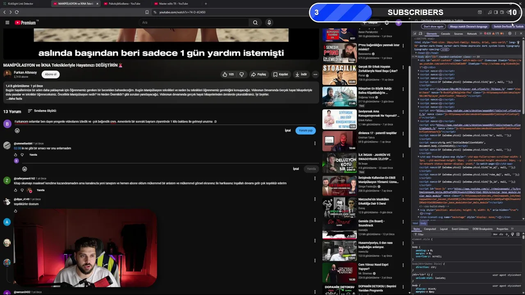Show more Styles pane tabs chevron
The image size is (525, 295).
512,229
